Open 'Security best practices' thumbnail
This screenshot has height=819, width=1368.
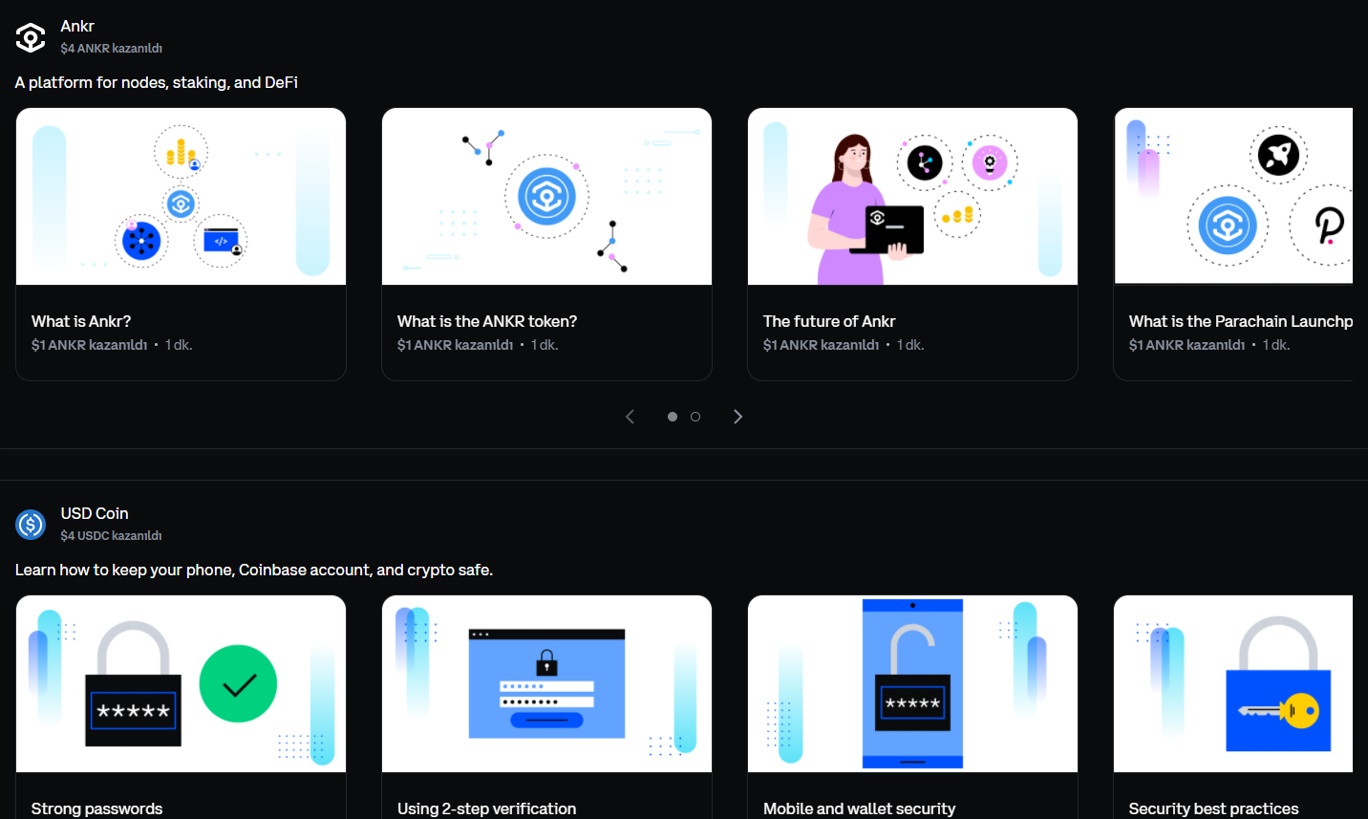1233,683
